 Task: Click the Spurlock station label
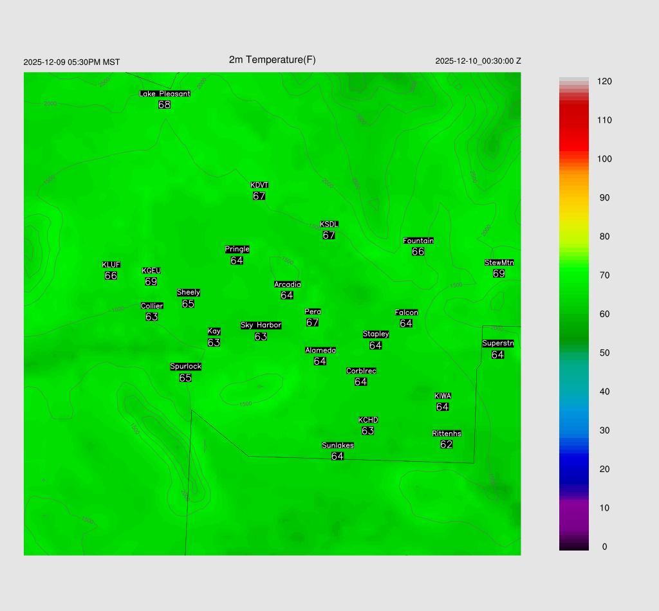[x=185, y=367]
